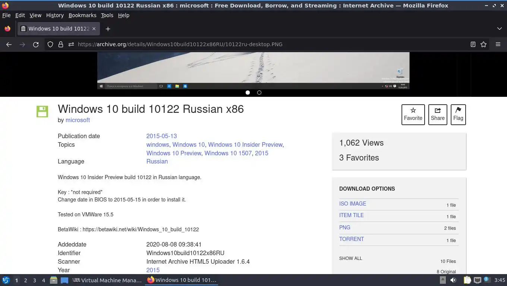Open the microsoft uploader link

[78, 120]
